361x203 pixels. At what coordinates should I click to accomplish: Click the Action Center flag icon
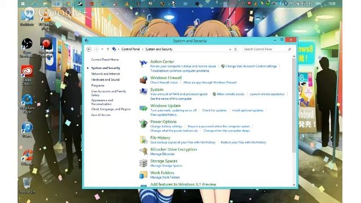coord(143,63)
